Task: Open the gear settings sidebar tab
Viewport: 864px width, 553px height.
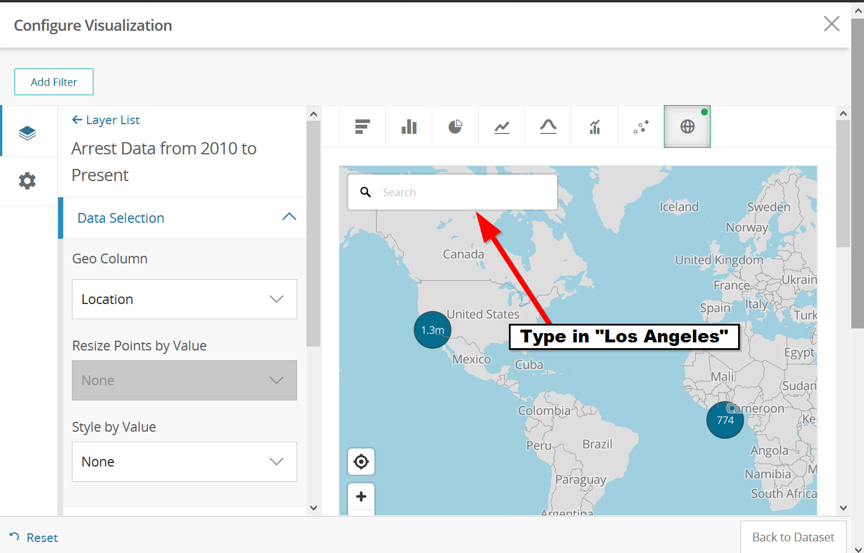Action: click(x=27, y=181)
